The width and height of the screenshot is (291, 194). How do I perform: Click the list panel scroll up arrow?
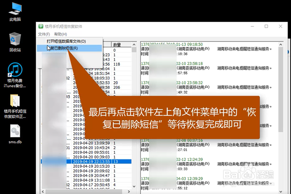[134, 45]
